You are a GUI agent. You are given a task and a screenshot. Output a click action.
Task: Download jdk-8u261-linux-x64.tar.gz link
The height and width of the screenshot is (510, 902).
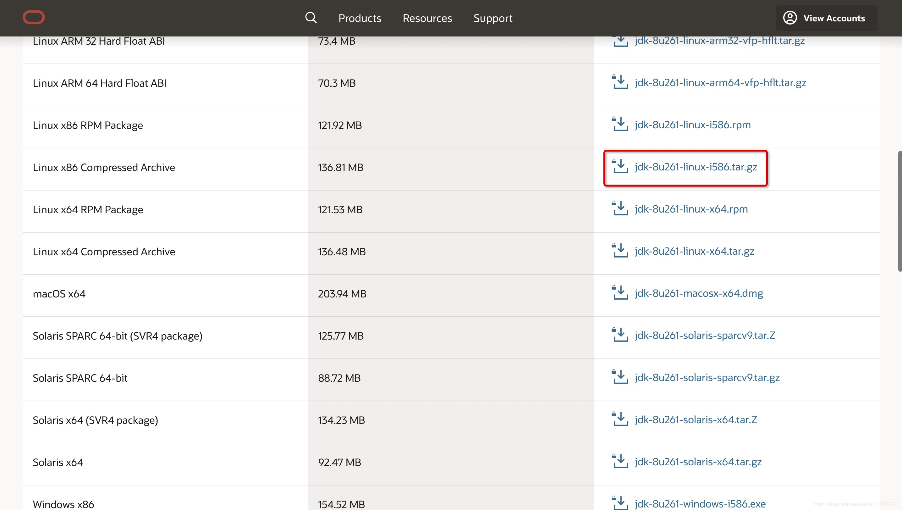pos(694,251)
